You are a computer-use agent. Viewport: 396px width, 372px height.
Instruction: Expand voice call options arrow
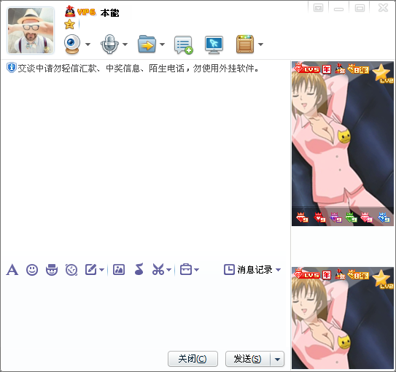click(x=125, y=44)
